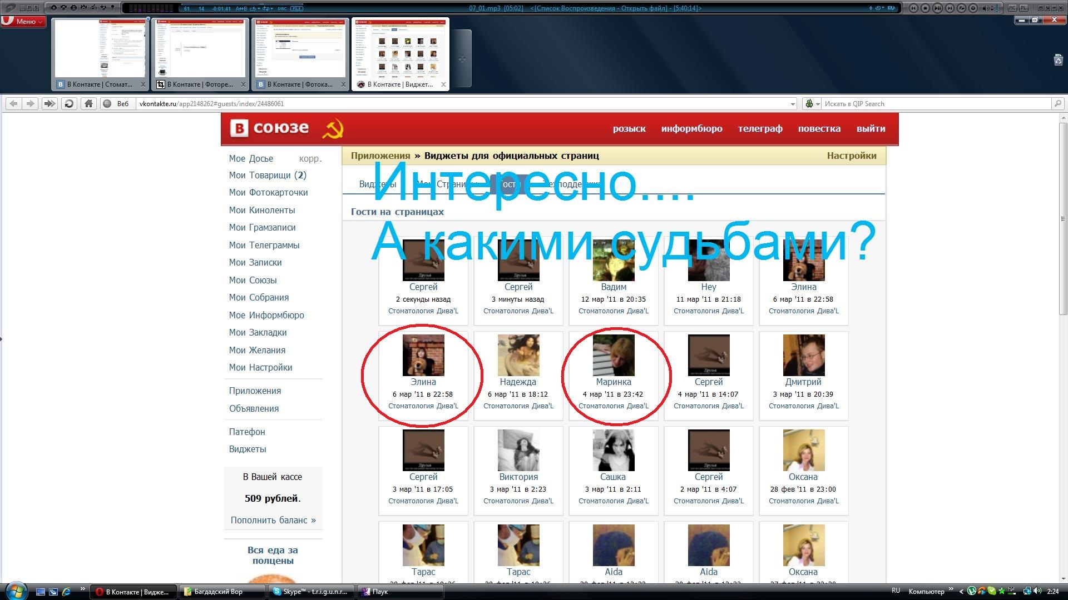Click the volume slider in the audio player
1068x600 pixels.
click(x=997, y=8)
